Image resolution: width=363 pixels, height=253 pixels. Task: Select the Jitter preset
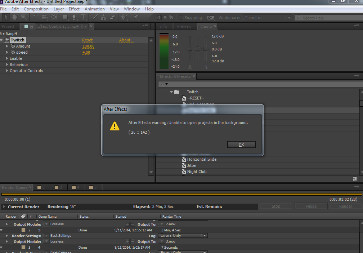coord(192,165)
